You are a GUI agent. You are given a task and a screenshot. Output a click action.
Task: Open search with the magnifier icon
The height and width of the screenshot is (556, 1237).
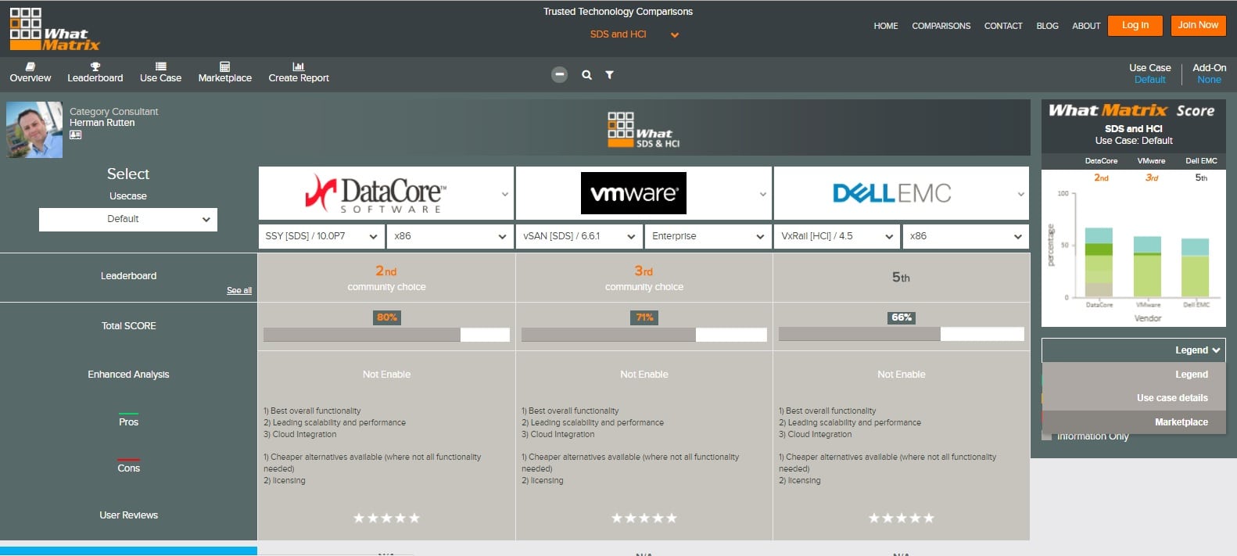click(586, 75)
